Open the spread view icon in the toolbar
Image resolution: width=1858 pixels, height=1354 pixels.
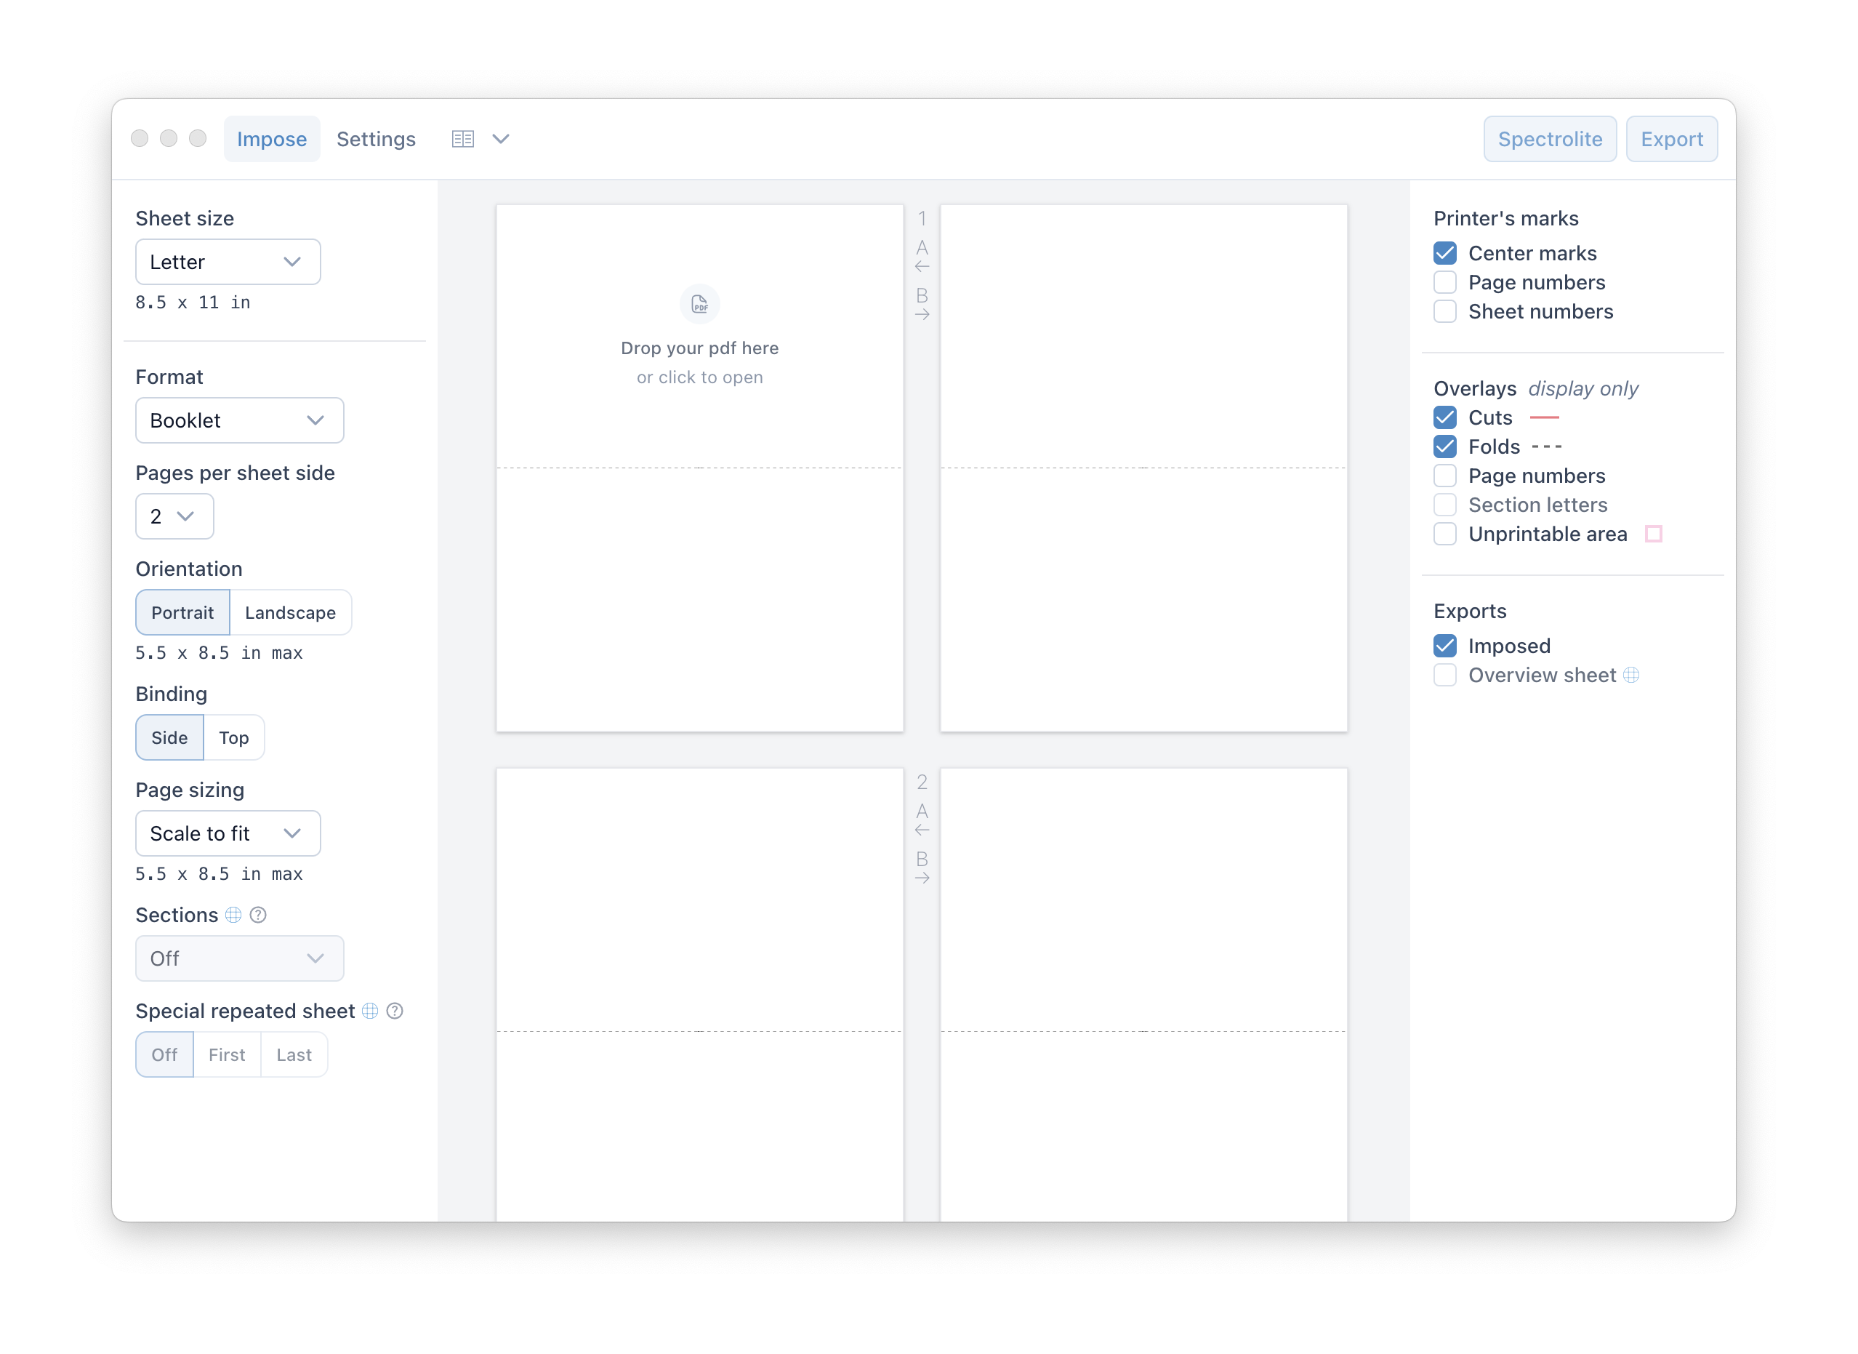click(463, 138)
